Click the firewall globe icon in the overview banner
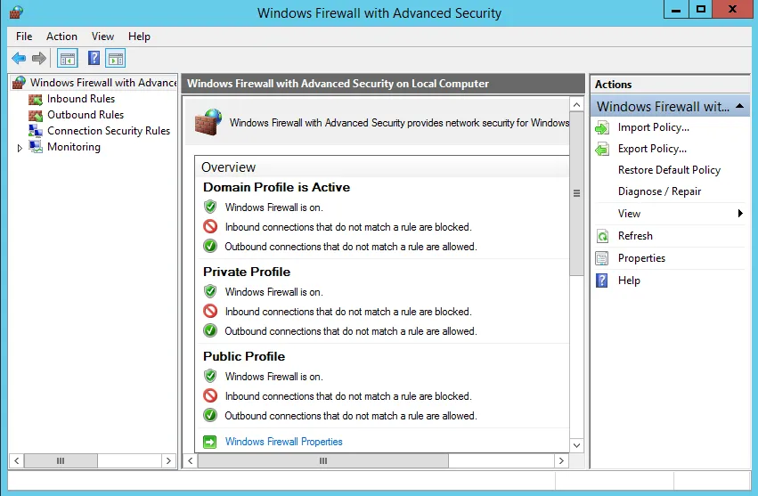Screen dimensions: 758x496 (208, 122)
